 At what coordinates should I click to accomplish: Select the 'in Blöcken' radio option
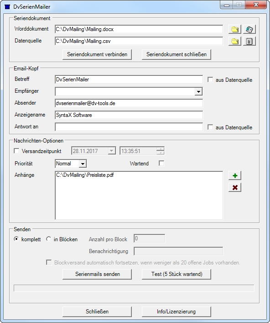48,239
